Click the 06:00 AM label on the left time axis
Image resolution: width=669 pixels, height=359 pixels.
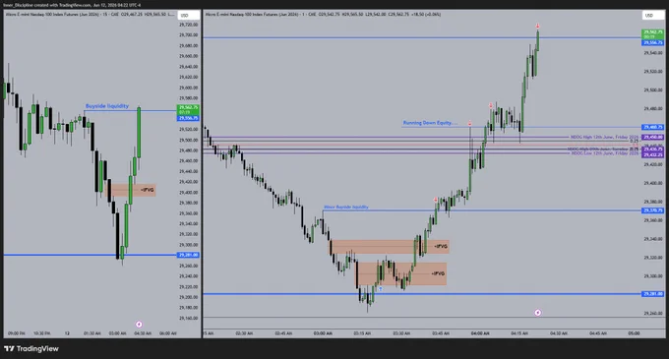167,333
